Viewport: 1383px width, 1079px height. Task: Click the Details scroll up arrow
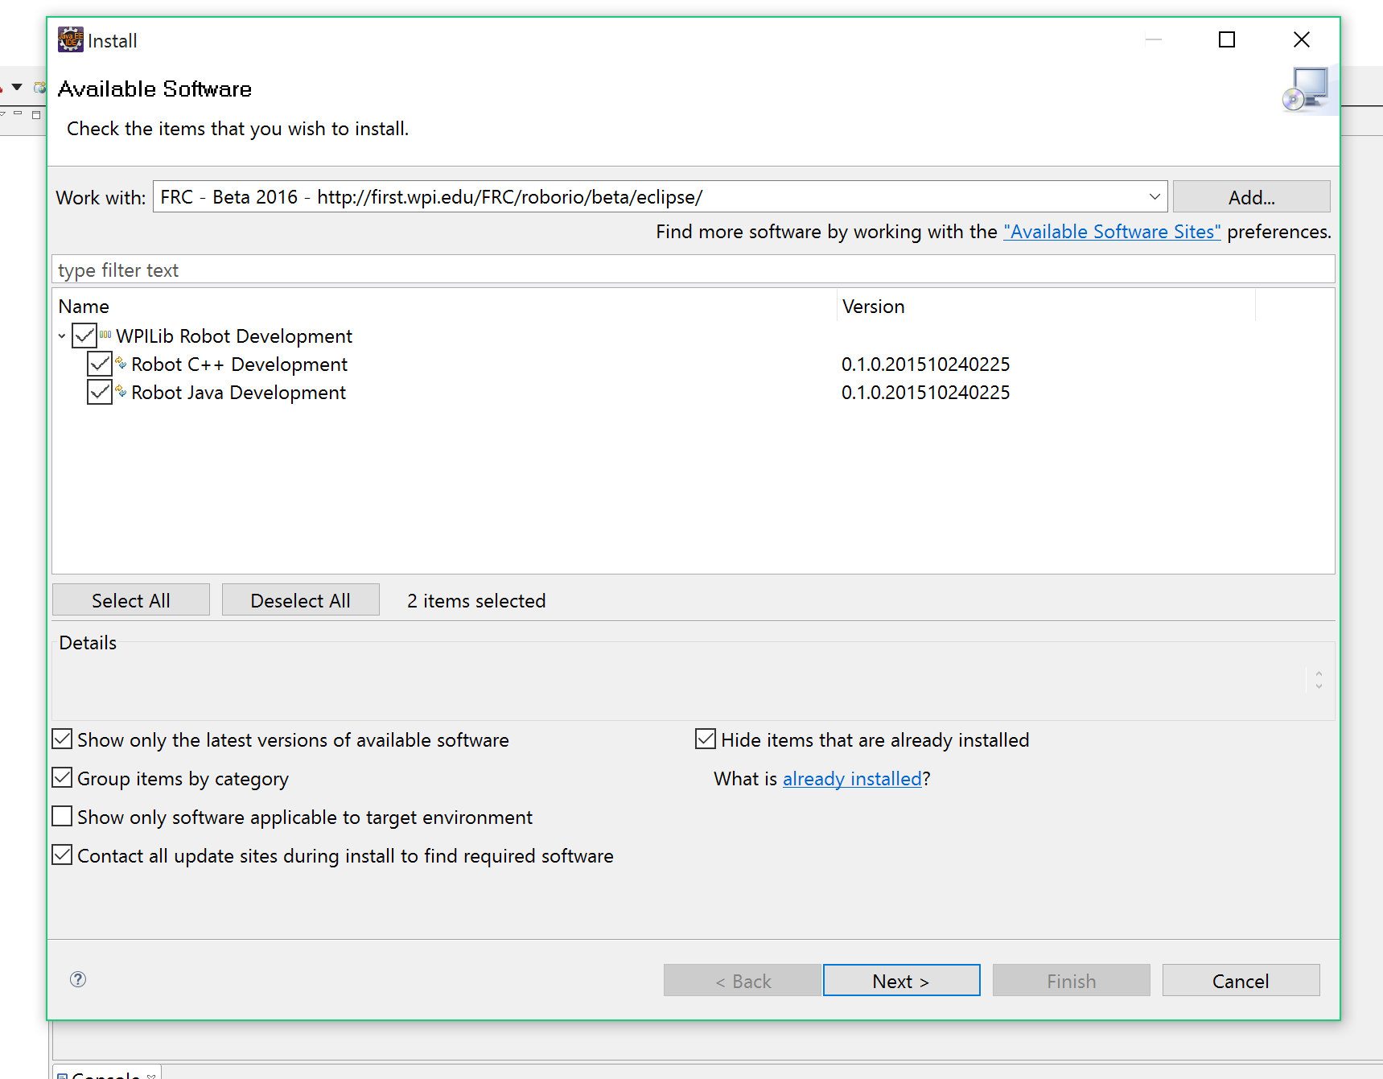pos(1319,673)
